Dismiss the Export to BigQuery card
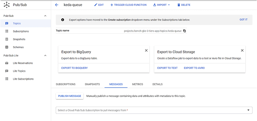The width and height of the screenshot is (257, 121). pyautogui.click(x=146, y=50)
